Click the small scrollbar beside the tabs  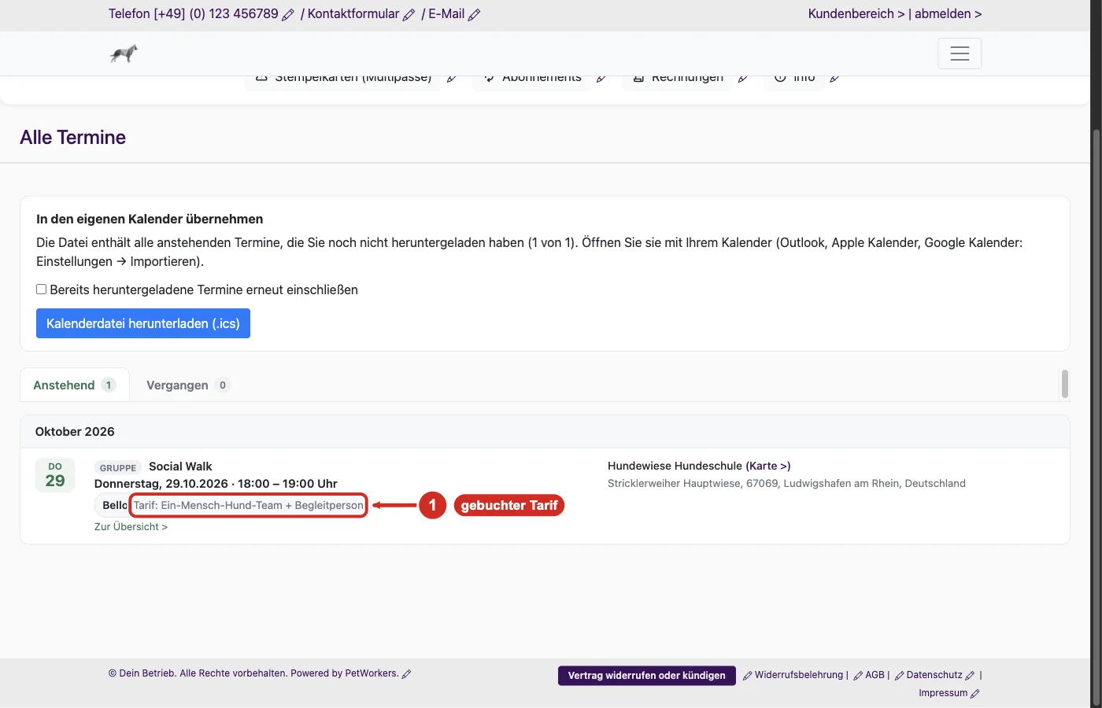coord(1065,384)
